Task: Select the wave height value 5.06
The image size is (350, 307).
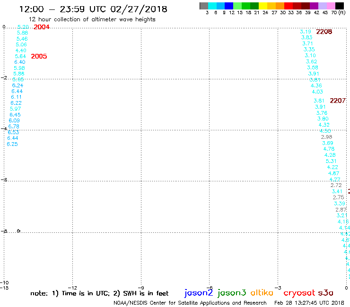Action: point(21,44)
